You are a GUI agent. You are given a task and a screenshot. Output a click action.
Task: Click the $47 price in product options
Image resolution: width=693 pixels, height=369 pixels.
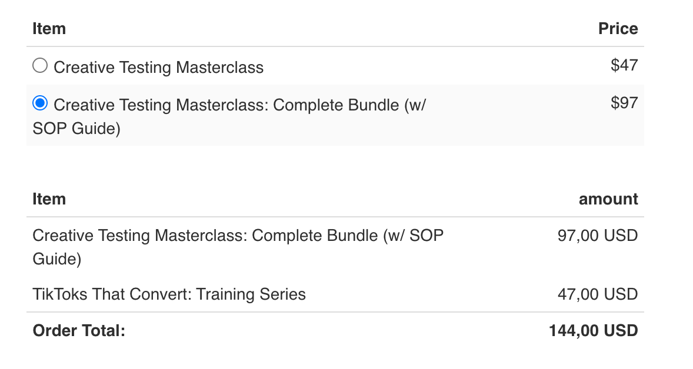(624, 65)
